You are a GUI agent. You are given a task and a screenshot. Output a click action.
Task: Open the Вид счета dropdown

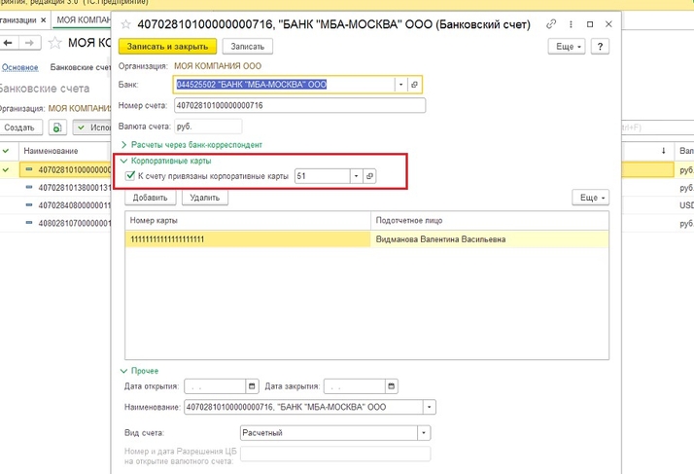(x=424, y=433)
